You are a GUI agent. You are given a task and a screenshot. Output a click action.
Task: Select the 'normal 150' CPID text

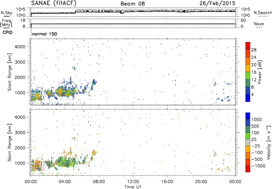(x=45, y=34)
